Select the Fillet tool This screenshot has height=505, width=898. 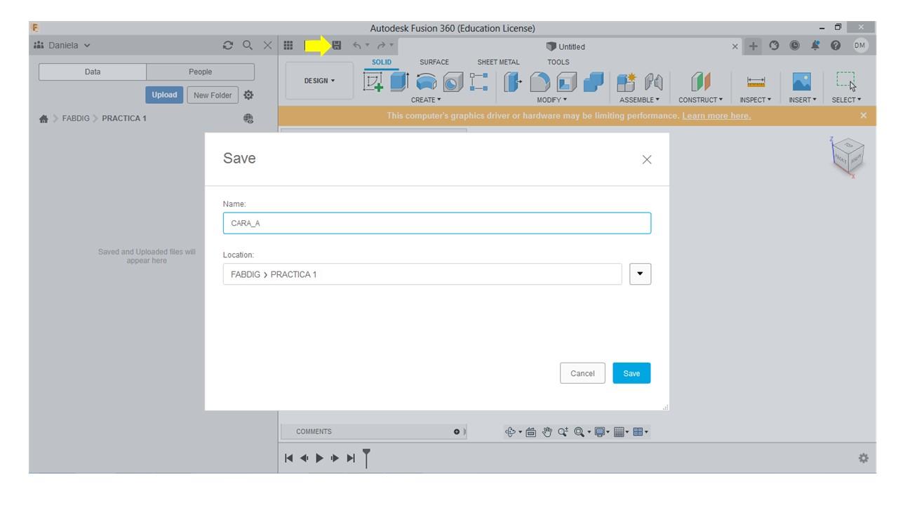[x=541, y=81]
